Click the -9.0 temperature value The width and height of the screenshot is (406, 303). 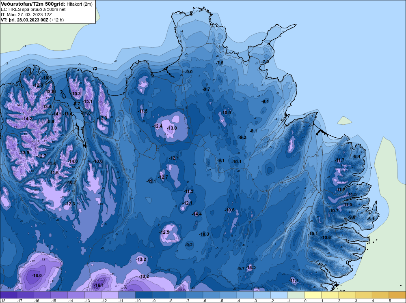[189, 72]
